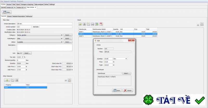Click the edit pencil icon in Stock toolbar
208x108 pixels.
(x=89, y=24)
